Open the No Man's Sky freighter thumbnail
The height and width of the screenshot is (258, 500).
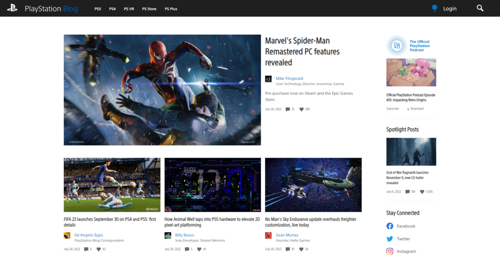[313, 185]
